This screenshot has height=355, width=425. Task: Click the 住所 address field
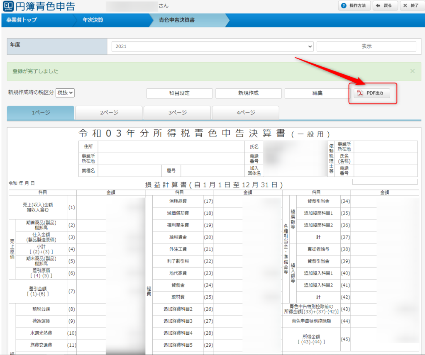pyautogui.click(x=171, y=146)
